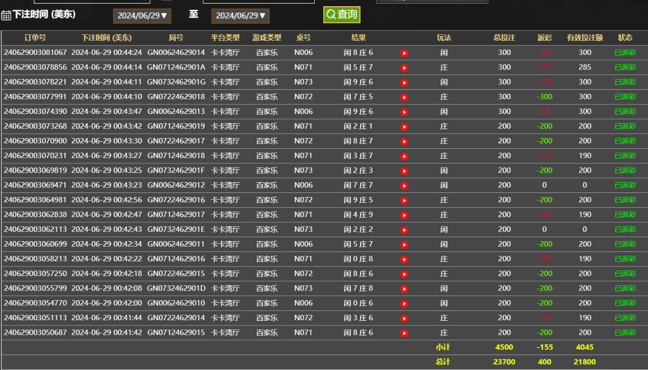The image size is (648, 370).
Task: Open the start date dropdown before 至
Action: (x=142, y=15)
